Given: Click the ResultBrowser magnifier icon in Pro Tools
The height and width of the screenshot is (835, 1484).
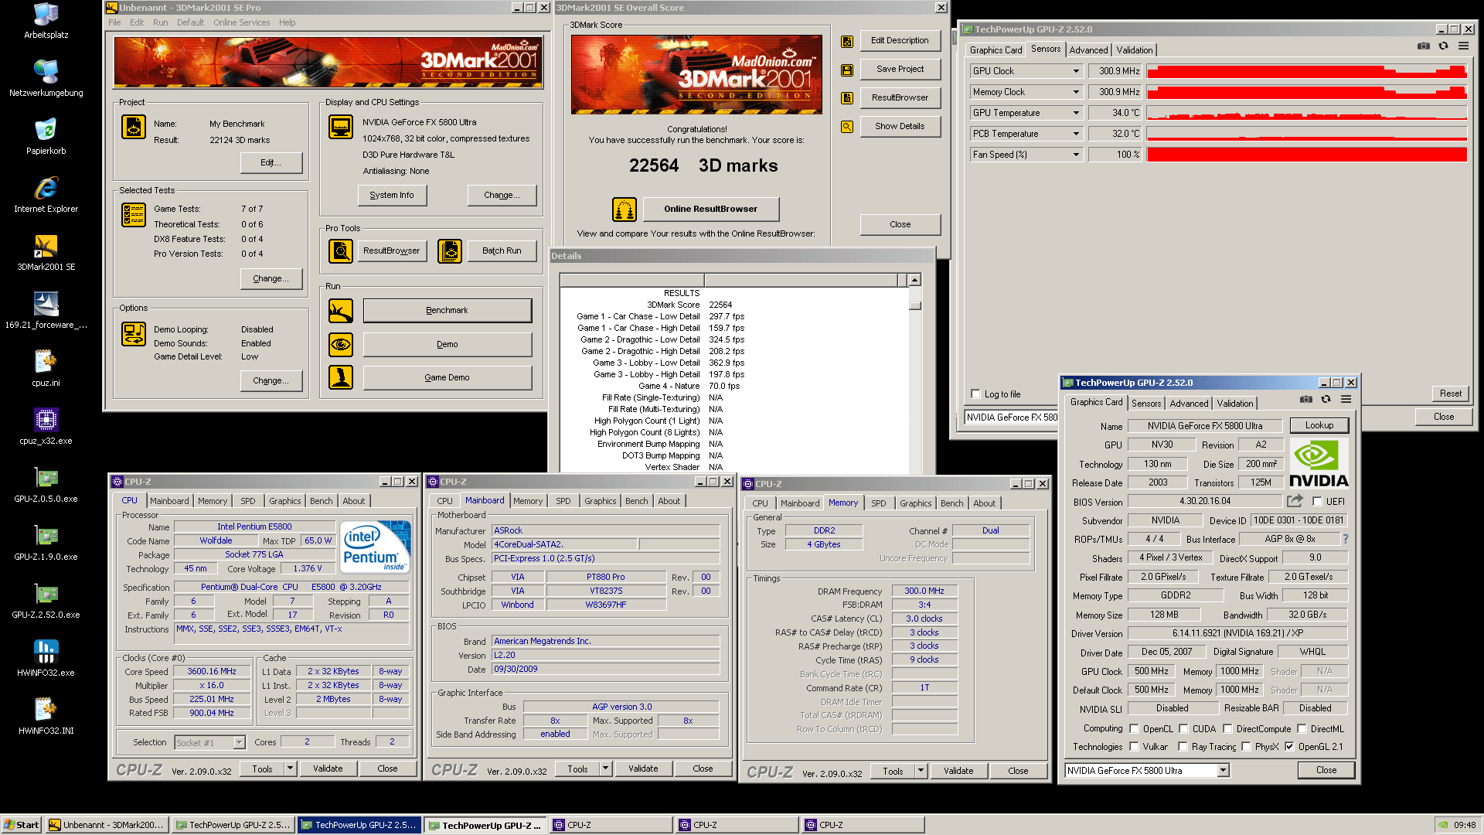Looking at the screenshot, I should (x=341, y=250).
